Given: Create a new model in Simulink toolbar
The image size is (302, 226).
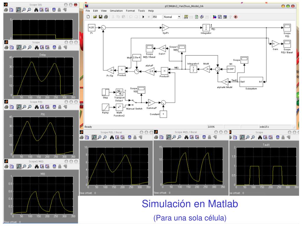Looking at the screenshot, I should (x=88, y=17).
